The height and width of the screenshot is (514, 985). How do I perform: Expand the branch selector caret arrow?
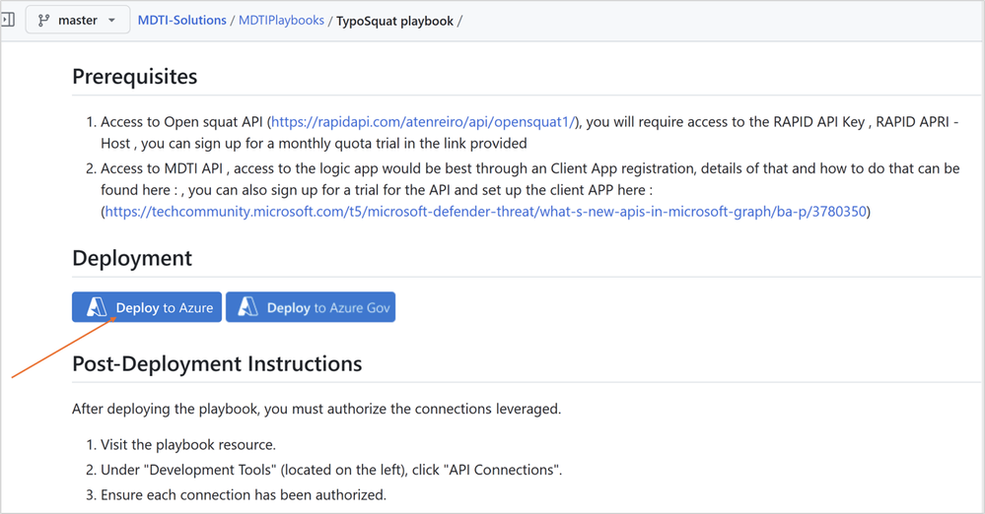click(x=111, y=21)
